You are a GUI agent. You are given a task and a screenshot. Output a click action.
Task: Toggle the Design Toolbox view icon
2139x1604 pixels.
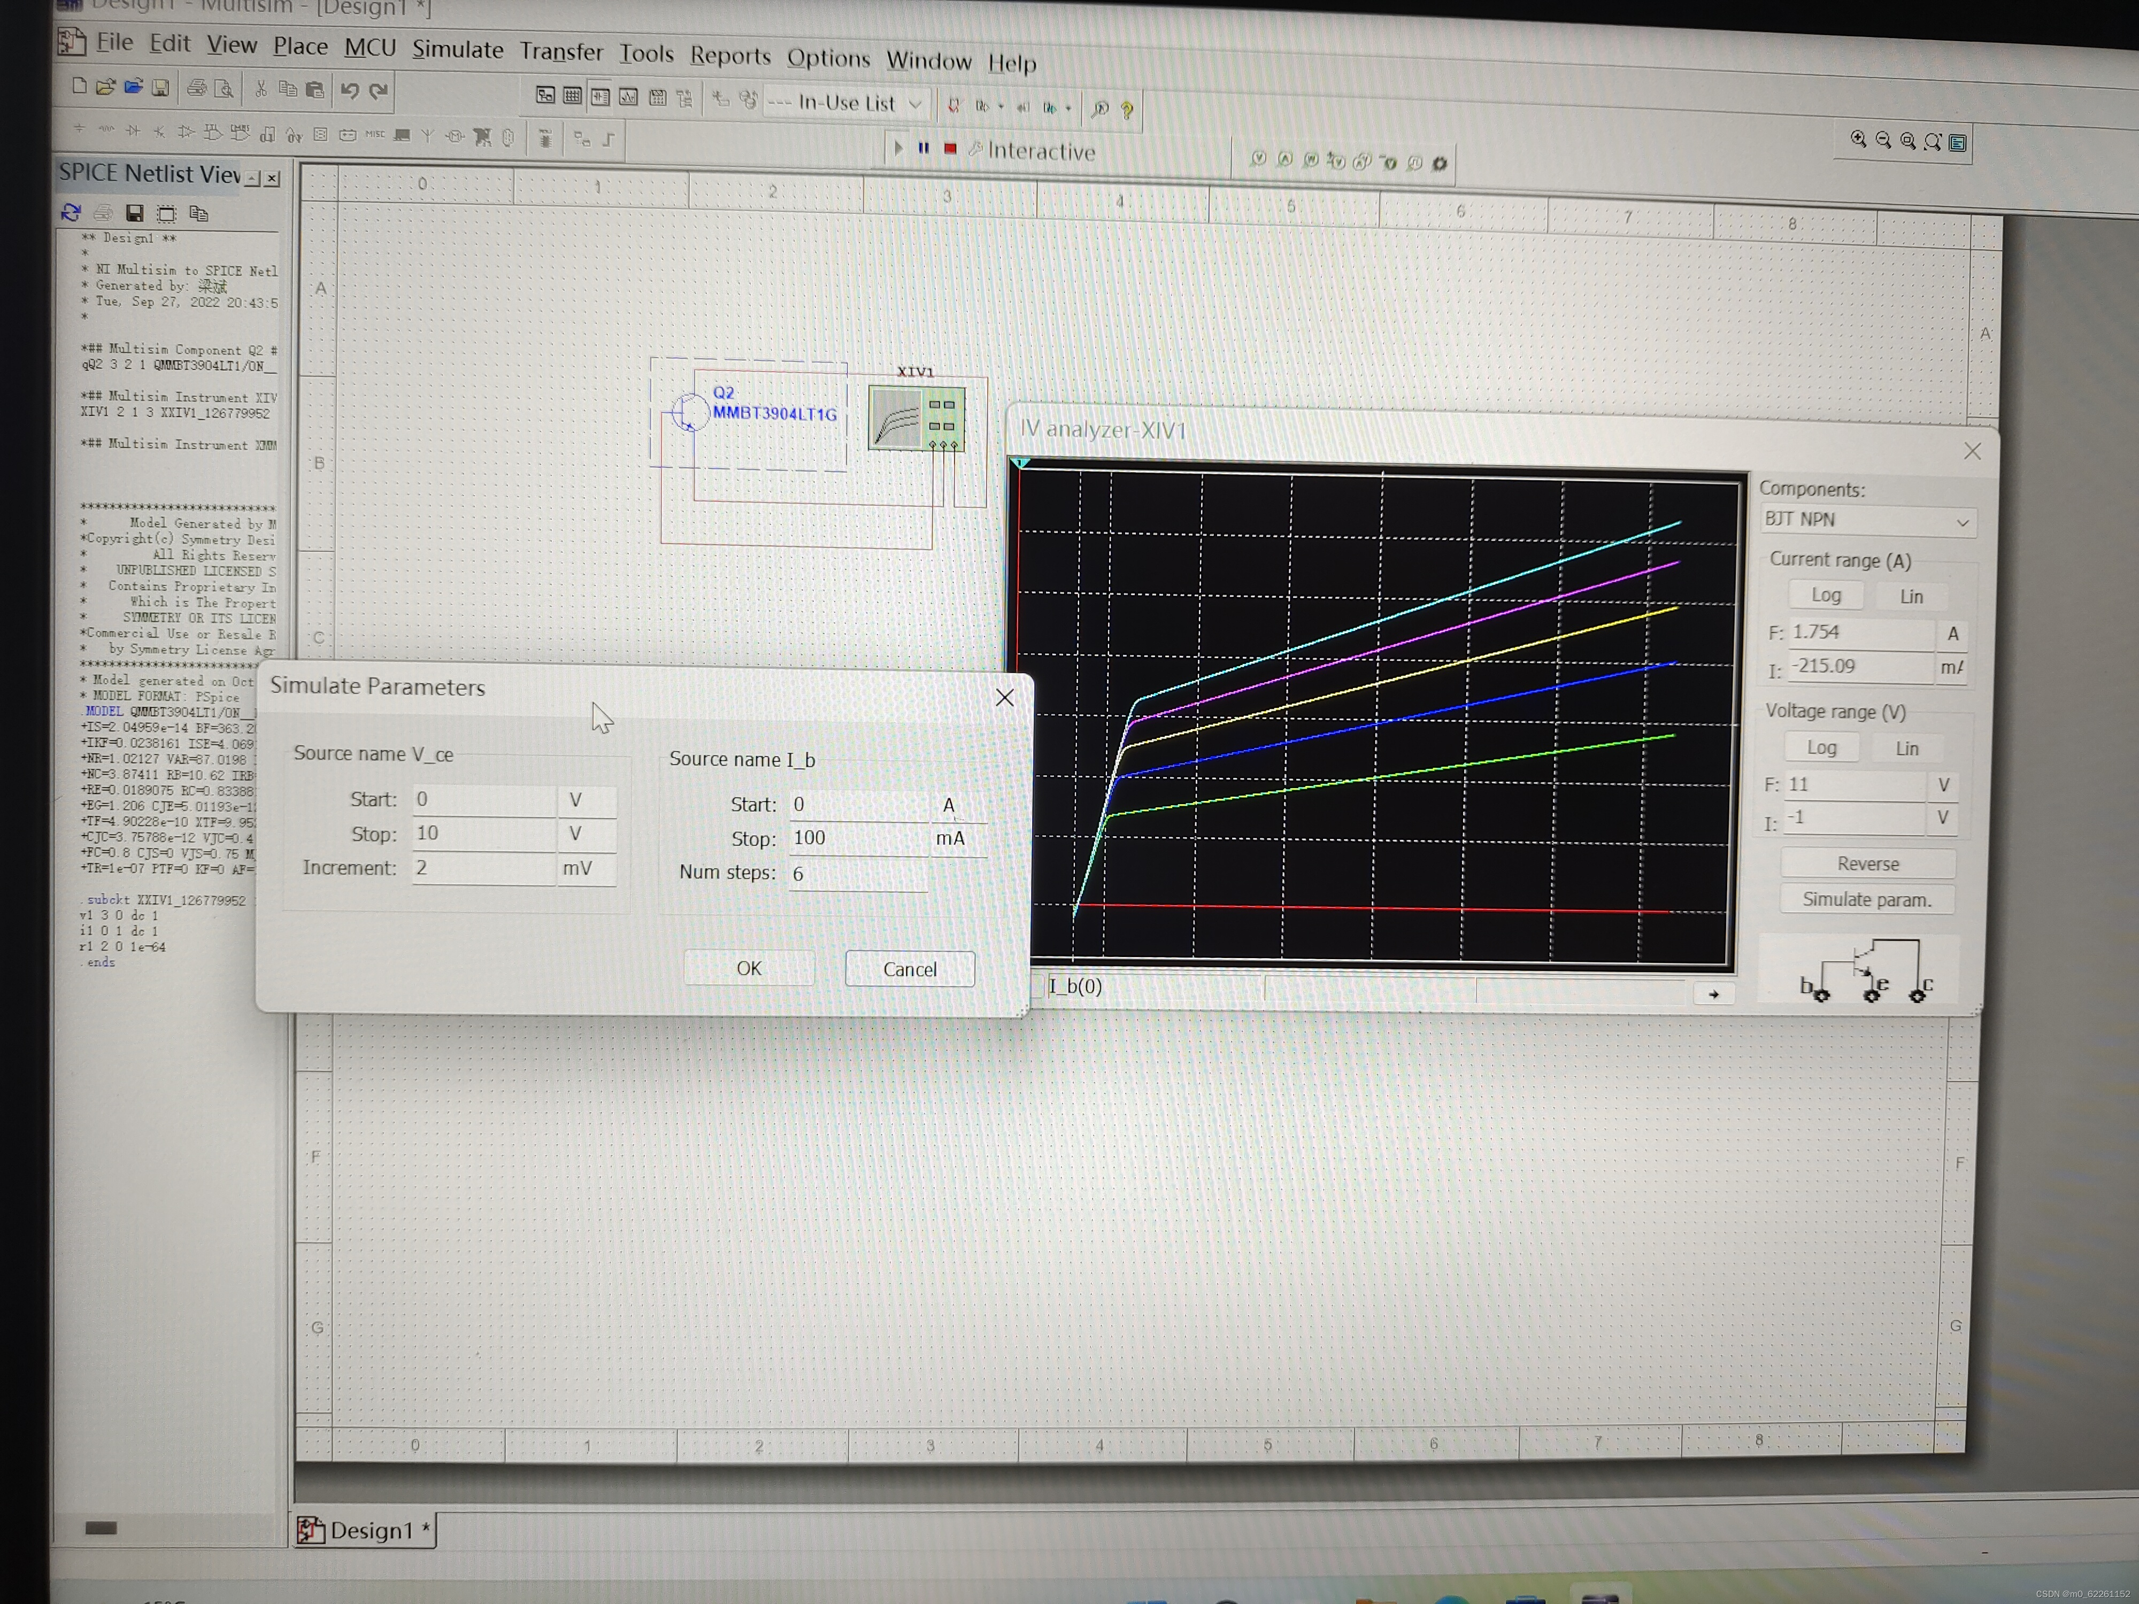pyautogui.click(x=545, y=96)
